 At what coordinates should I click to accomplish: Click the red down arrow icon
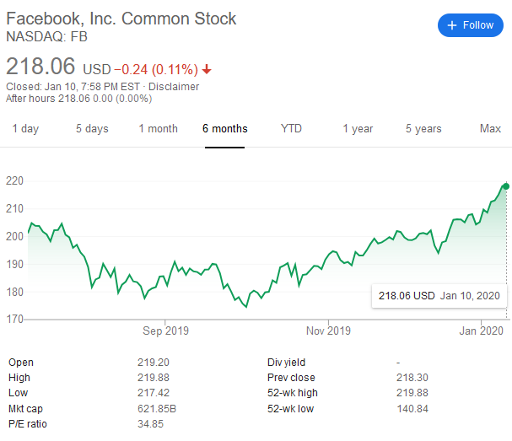(207, 69)
